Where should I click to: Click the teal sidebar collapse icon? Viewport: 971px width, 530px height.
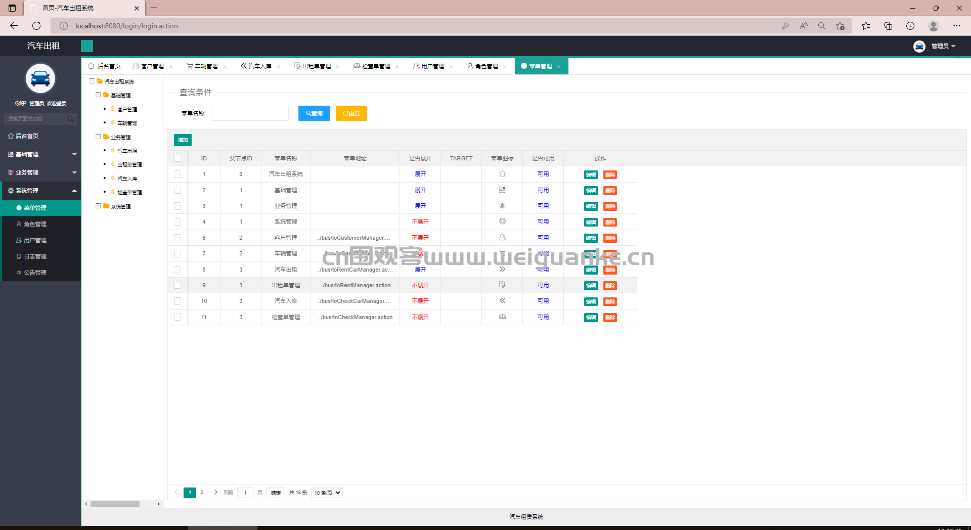coord(87,46)
